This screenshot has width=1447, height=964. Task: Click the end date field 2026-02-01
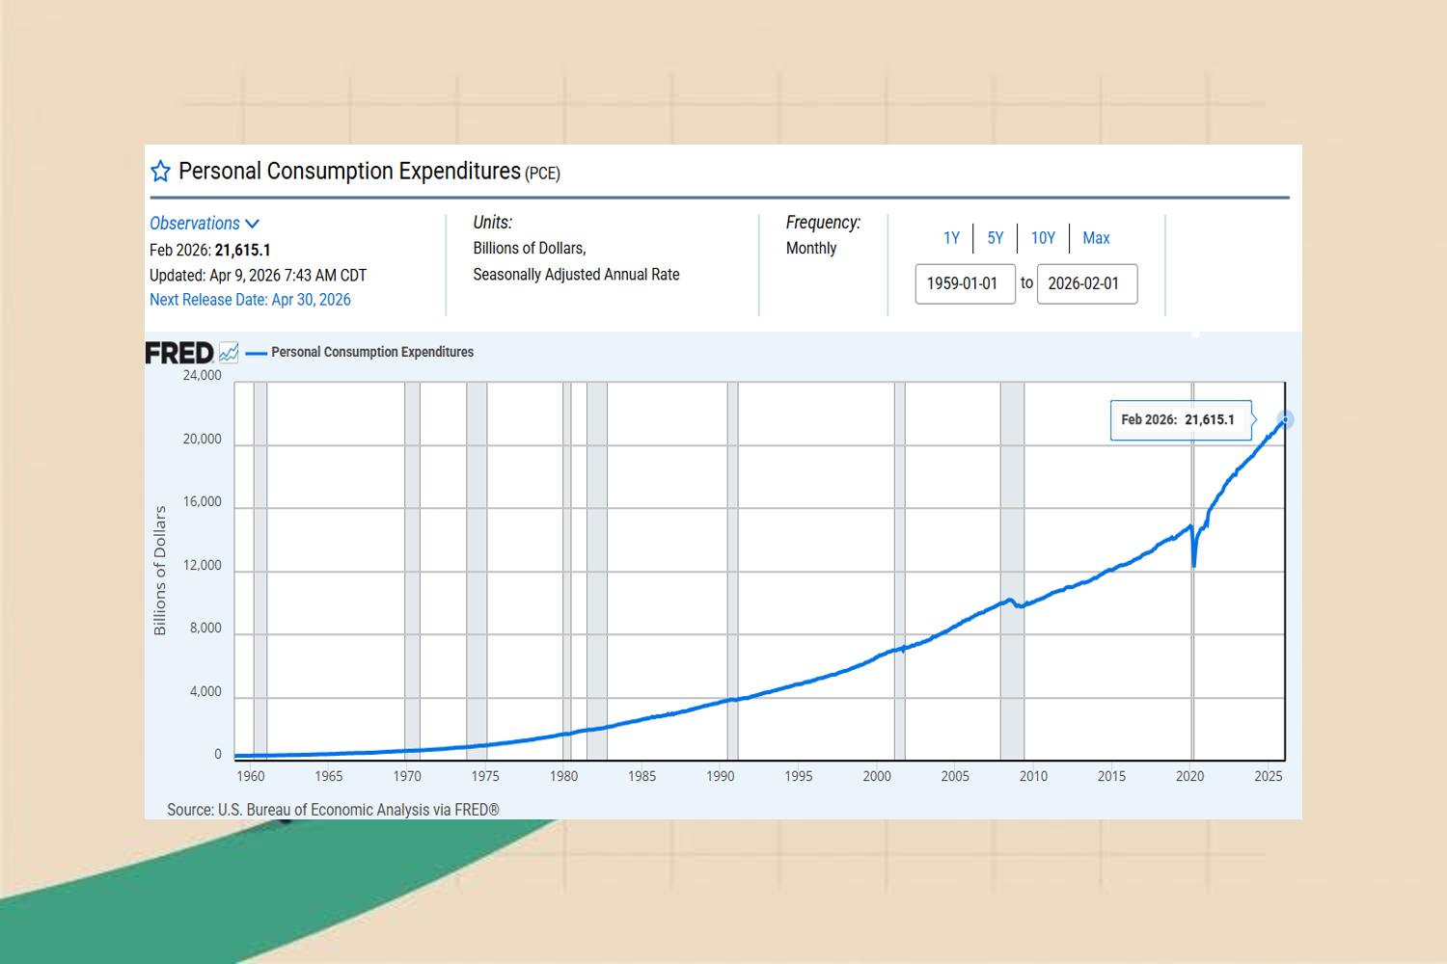coord(1086,283)
